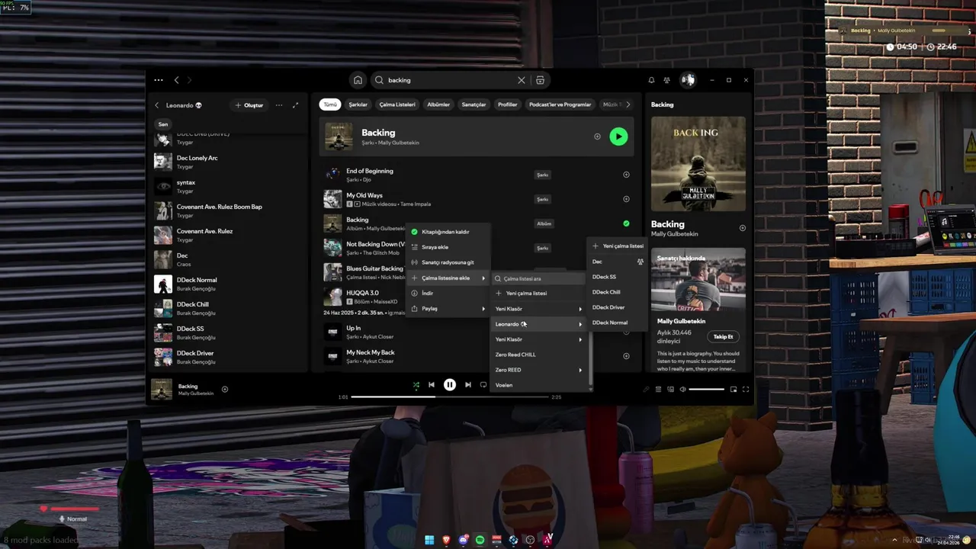Open library more options dots
The height and width of the screenshot is (549, 976).
pos(279,105)
